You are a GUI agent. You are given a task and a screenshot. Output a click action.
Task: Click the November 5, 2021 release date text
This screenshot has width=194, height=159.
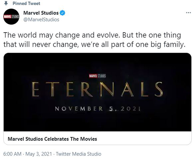98,109
